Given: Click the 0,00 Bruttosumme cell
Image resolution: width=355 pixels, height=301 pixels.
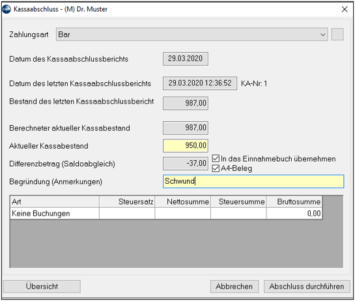Looking at the screenshot, I should [294, 214].
